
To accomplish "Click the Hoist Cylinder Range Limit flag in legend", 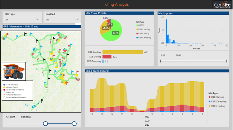I will tap(4, 95).
